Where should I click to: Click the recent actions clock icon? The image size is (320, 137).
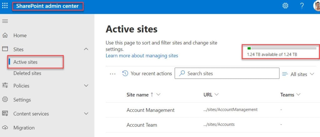[125, 73]
